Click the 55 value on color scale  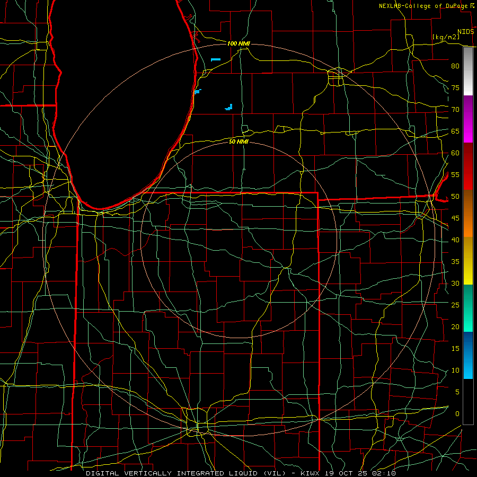click(x=455, y=174)
